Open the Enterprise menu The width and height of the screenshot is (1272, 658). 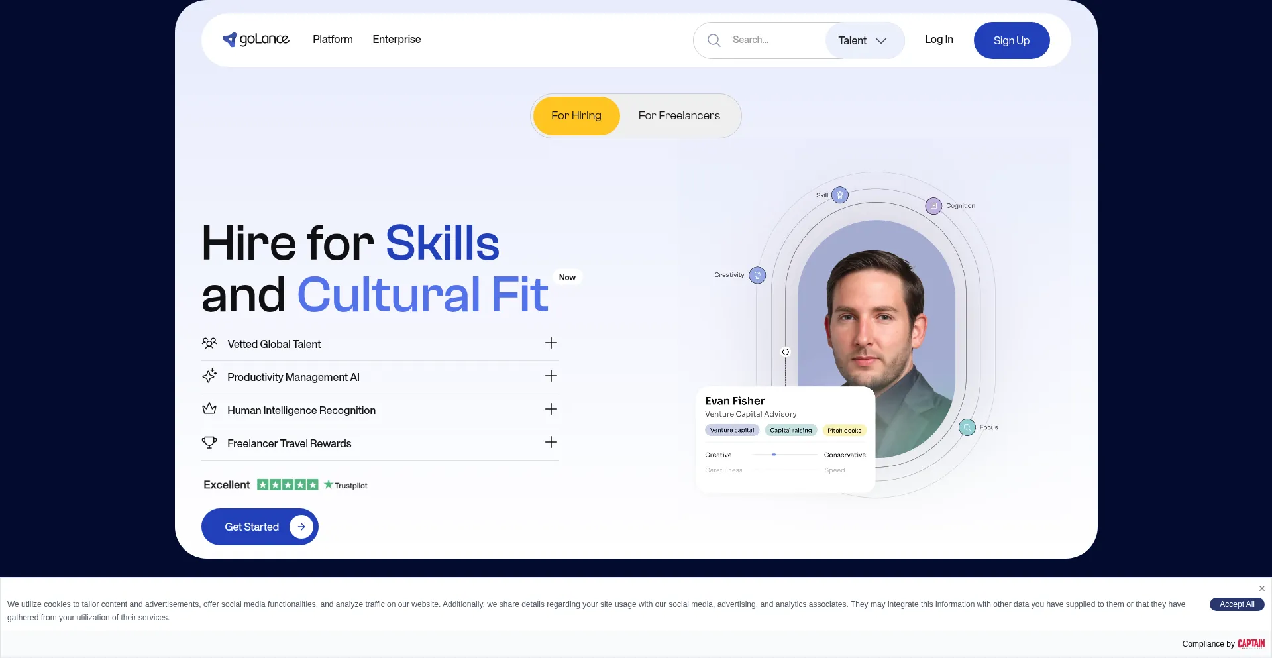pyautogui.click(x=396, y=40)
